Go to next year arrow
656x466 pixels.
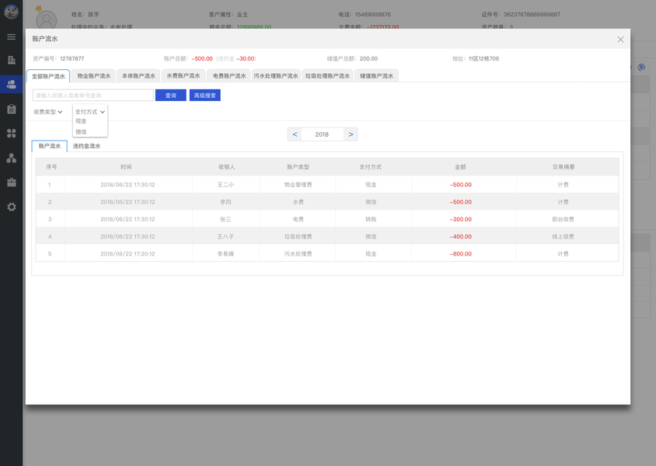[x=351, y=134]
